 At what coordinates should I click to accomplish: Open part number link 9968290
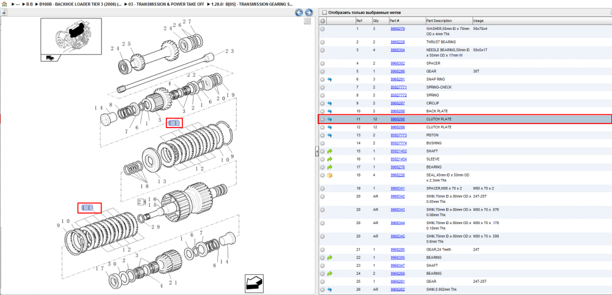tap(398, 119)
